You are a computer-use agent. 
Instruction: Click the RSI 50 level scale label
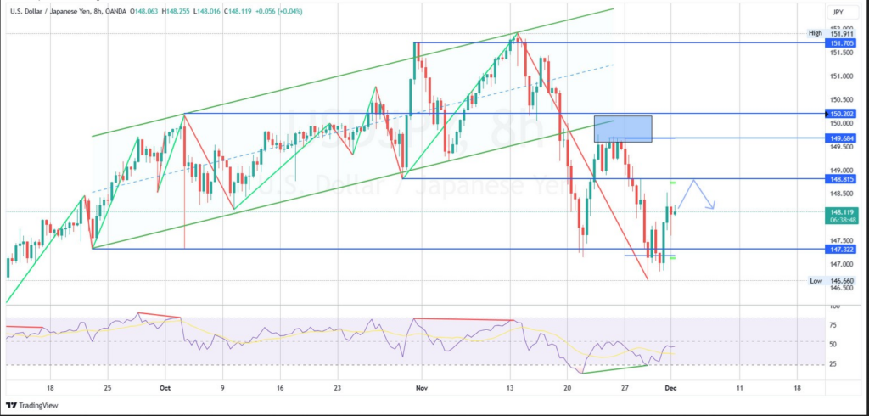coord(836,344)
